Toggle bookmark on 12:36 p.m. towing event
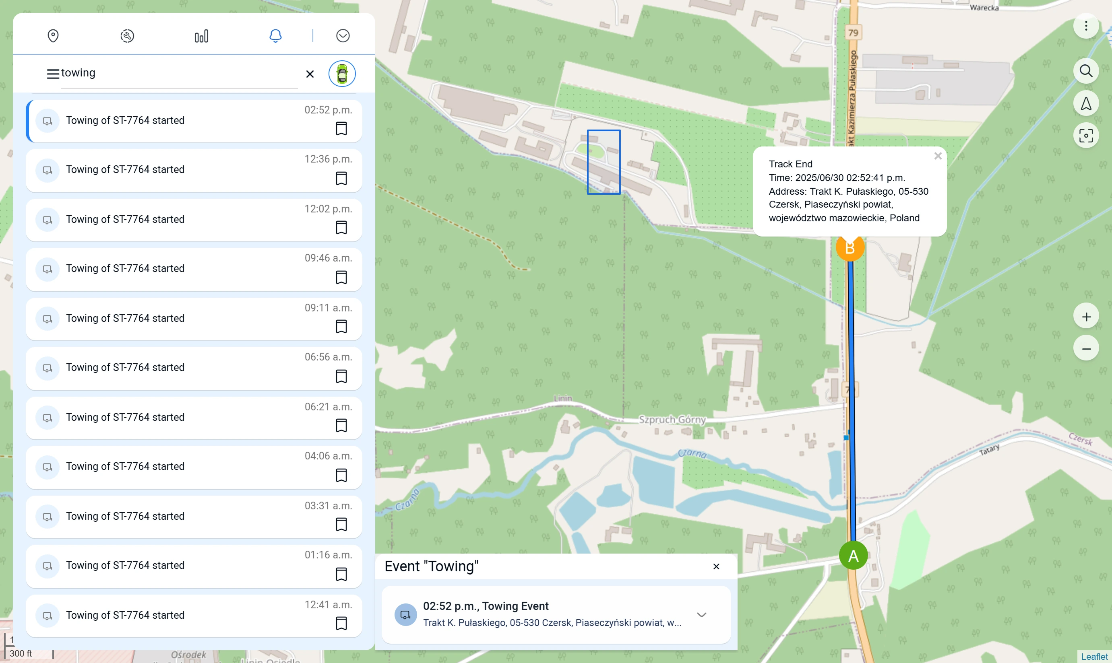Image resolution: width=1112 pixels, height=663 pixels. 341,178
